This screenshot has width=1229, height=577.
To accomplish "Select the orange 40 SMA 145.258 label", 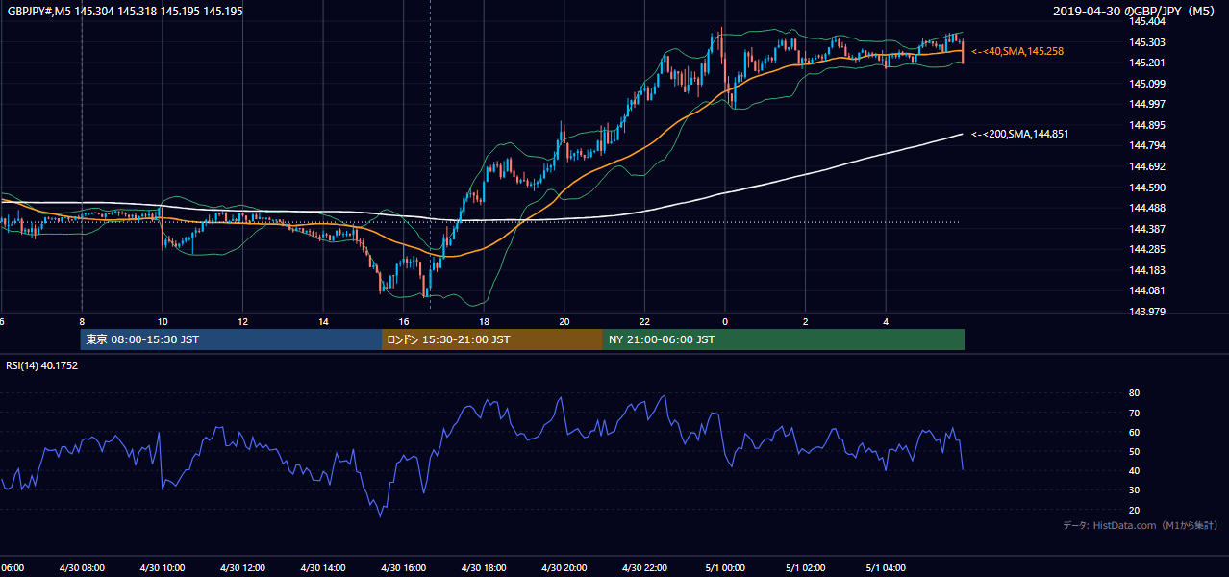I will [1017, 51].
